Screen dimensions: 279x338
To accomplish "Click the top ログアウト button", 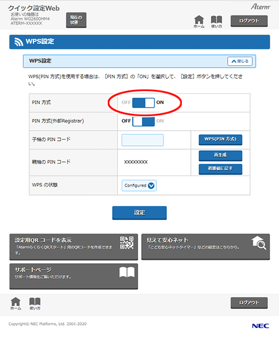I will (x=249, y=21).
